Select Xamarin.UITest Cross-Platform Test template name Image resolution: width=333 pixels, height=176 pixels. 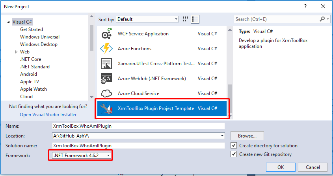[156, 64]
